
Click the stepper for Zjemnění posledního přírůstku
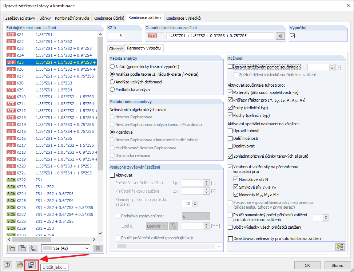coord(195,204)
